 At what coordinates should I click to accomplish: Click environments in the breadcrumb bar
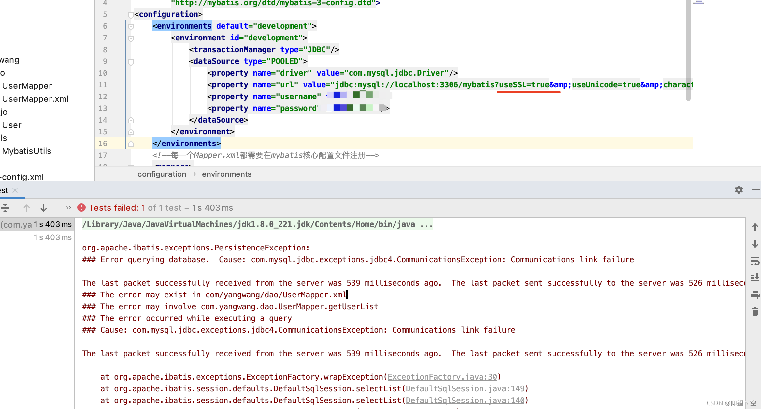[x=226, y=174]
